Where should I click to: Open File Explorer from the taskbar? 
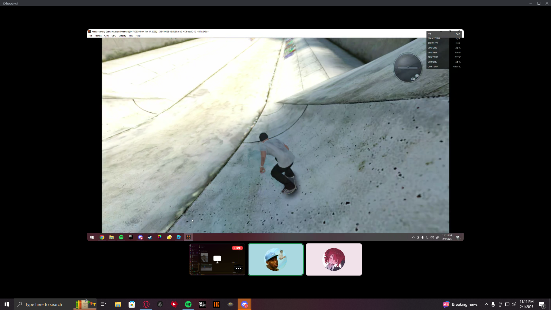pyautogui.click(x=118, y=304)
